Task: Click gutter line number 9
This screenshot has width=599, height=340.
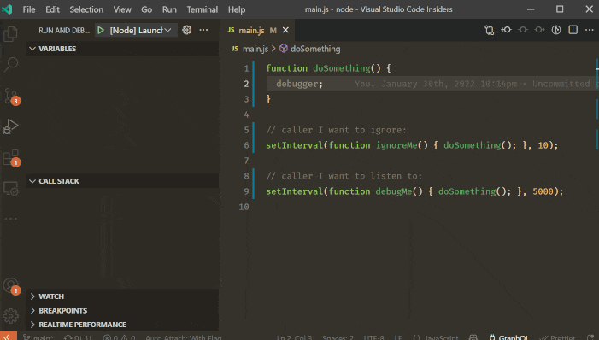Action: click(246, 191)
